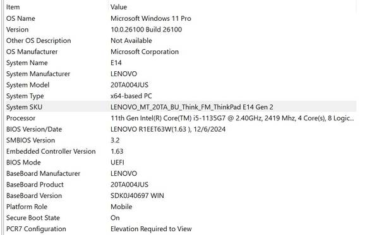Screen dimensions: 379x235
Task: Click the BaseBoard Version SDK0J40697 WIN value
Action: (x=137, y=196)
